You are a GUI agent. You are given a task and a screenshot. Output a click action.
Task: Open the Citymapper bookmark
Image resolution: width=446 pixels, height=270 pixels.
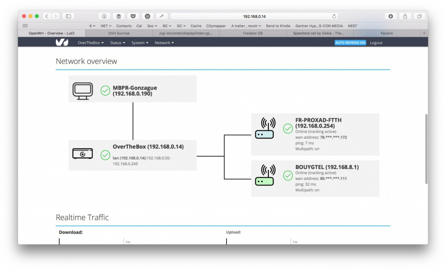click(216, 26)
